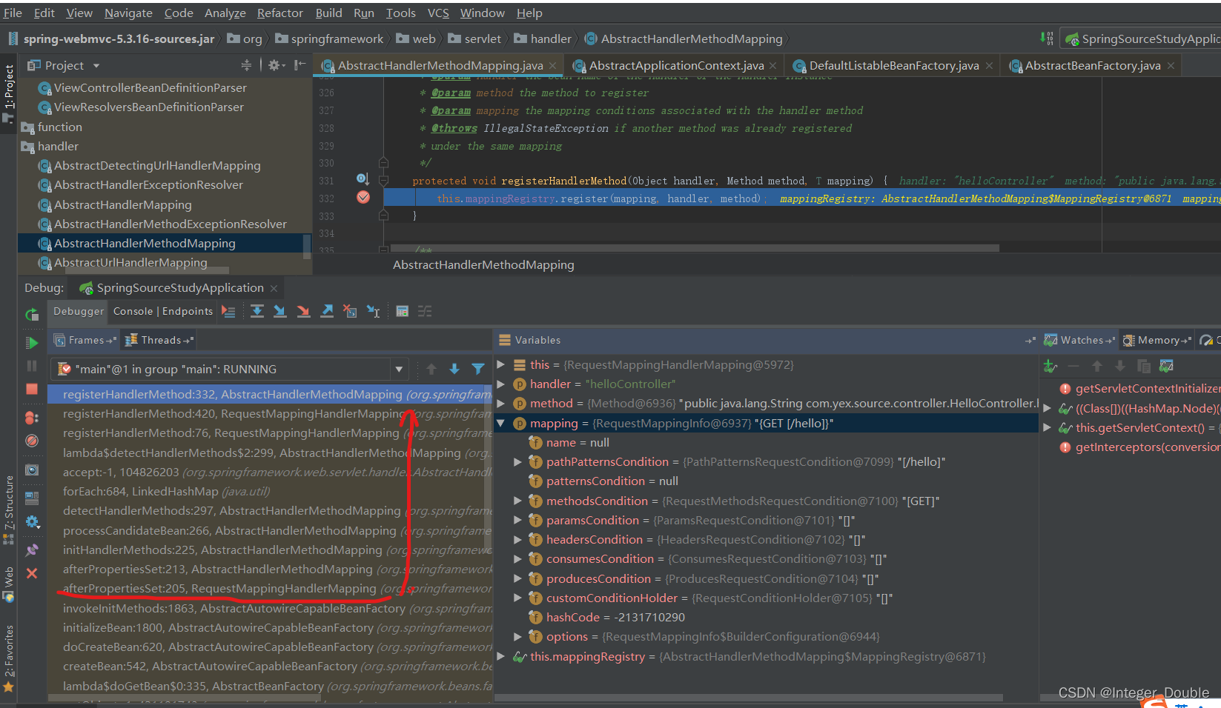Click the Step Out debug icon
The height and width of the screenshot is (708, 1221).
click(327, 312)
